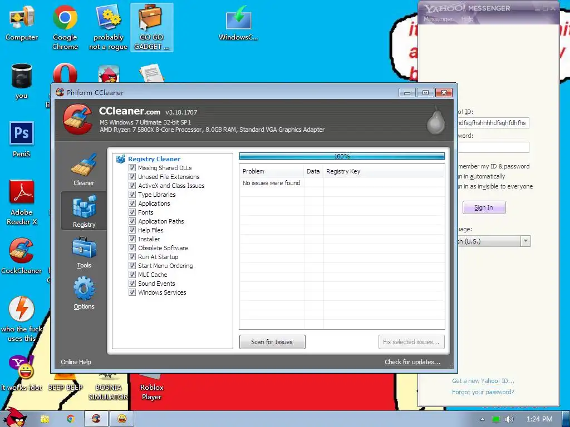Screen dimensions: 570x427
Task: Toggle Sound Events checkbox
Action: 132,283
